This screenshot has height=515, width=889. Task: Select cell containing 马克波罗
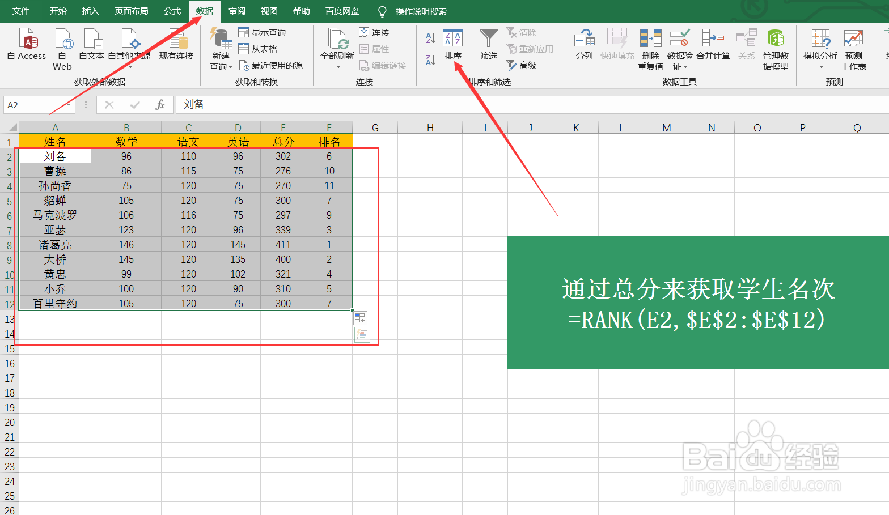[x=55, y=215]
